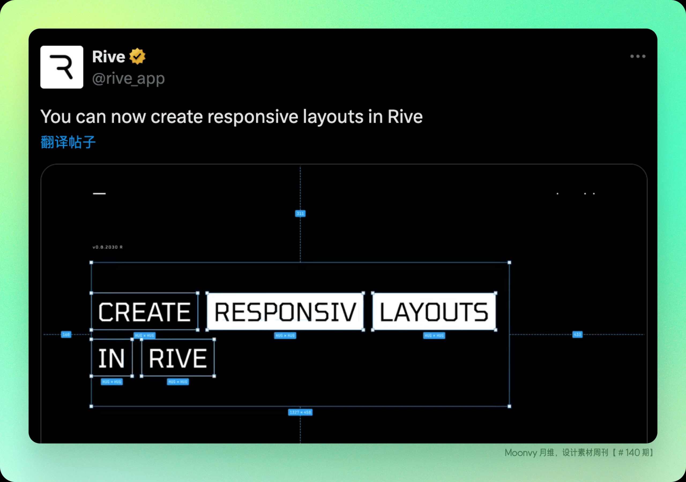This screenshot has width=686, height=482.
Task: Click the gold verified badge beside Rive
Action: (137, 56)
